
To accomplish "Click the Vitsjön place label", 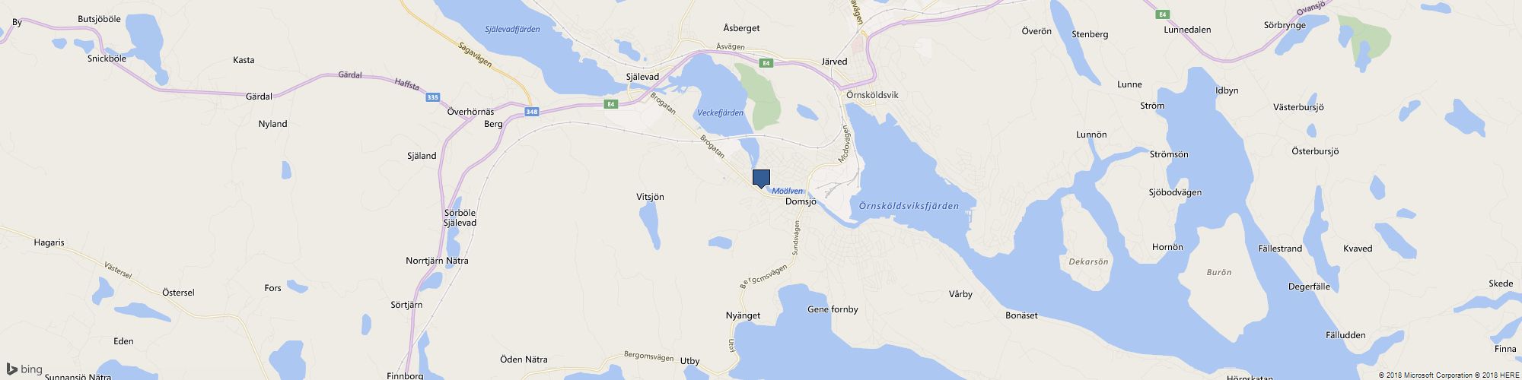I will pos(650,197).
